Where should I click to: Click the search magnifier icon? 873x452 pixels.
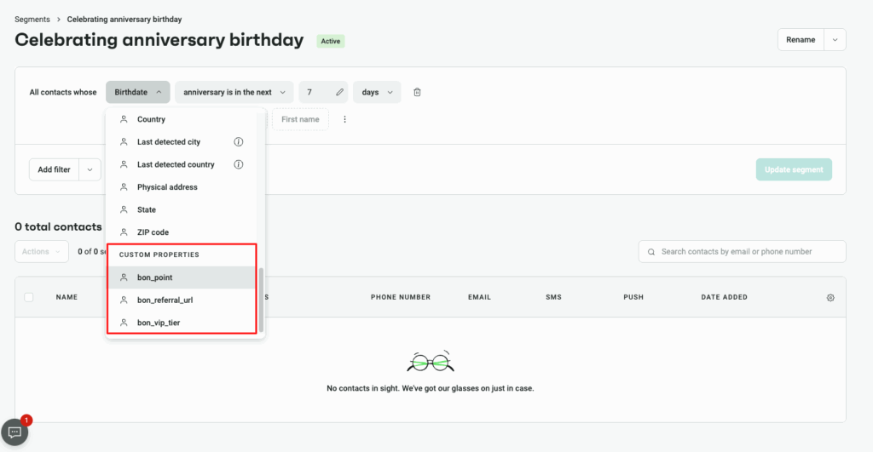[x=652, y=252]
